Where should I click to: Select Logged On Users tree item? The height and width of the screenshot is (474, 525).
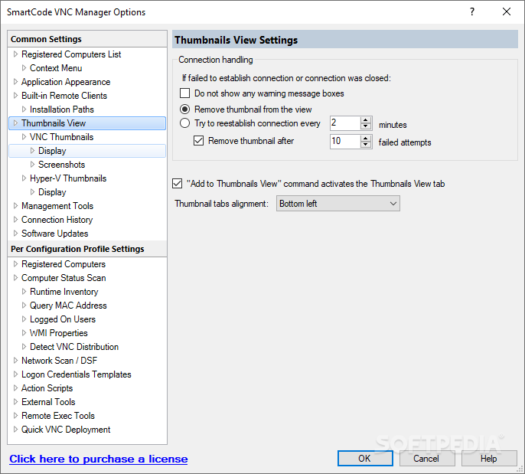click(x=63, y=319)
